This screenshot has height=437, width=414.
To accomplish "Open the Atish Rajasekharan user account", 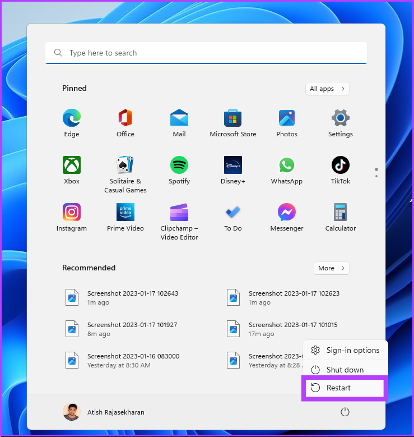I will coord(104,412).
